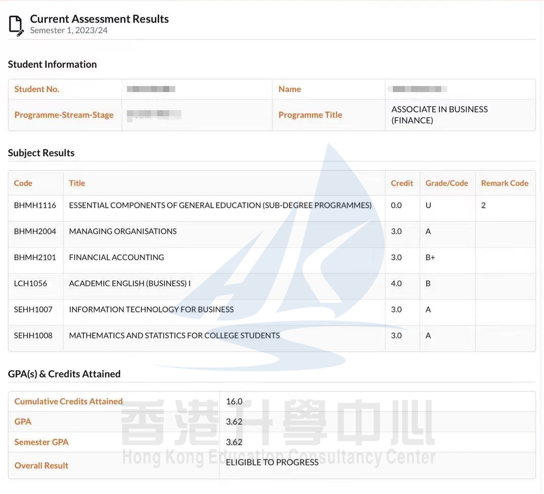Click the MANAGING ORGANISATIONS title
This screenshot has width=544, height=494.
pyautogui.click(x=123, y=231)
